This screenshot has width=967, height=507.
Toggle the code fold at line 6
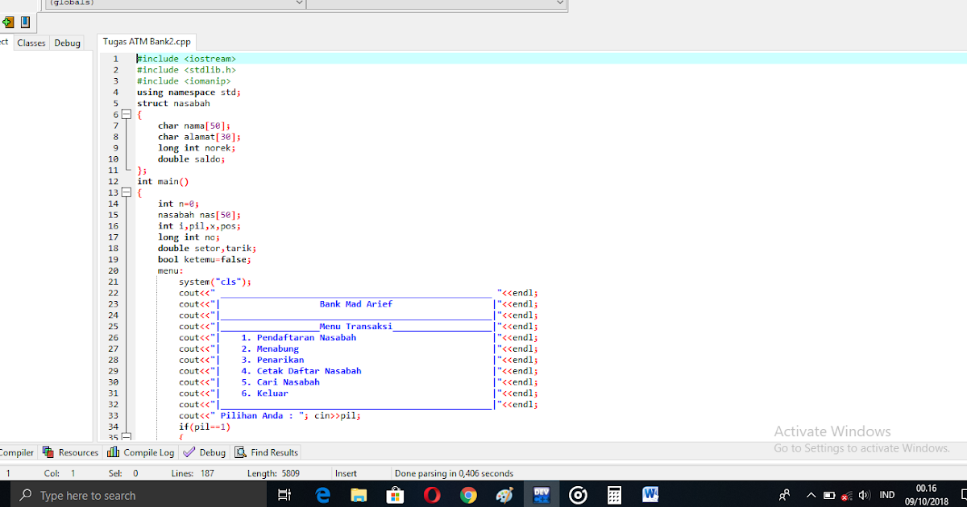[x=127, y=113]
